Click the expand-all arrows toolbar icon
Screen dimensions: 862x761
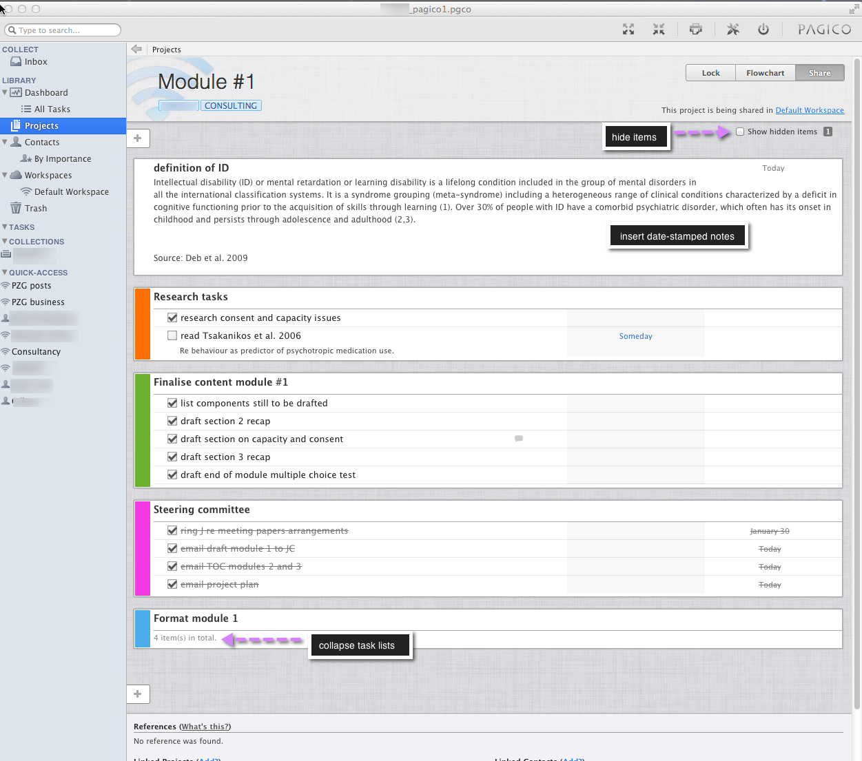pos(628,29)
